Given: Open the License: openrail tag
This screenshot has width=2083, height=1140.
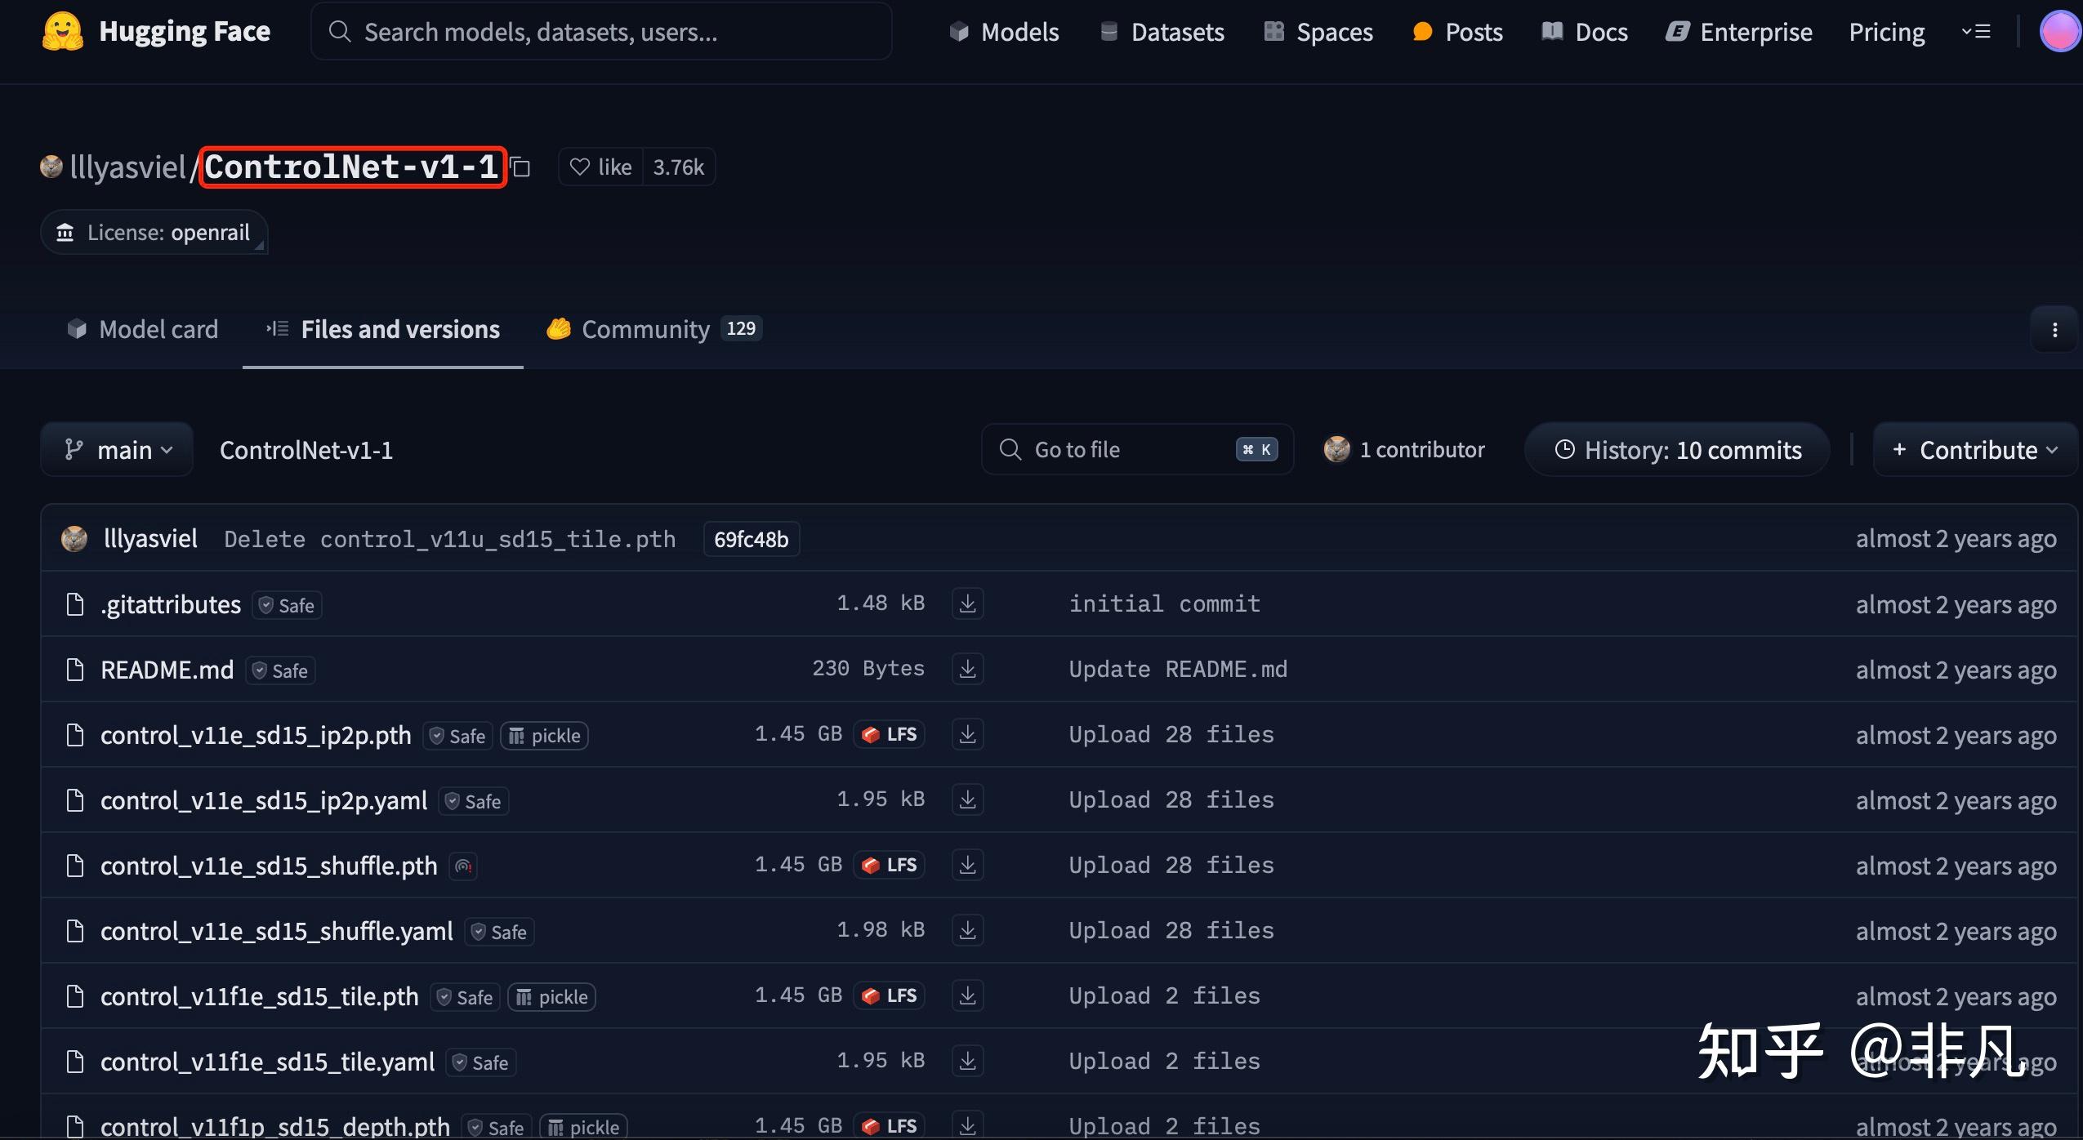Looking at the screenshot, I should (154, 233).
